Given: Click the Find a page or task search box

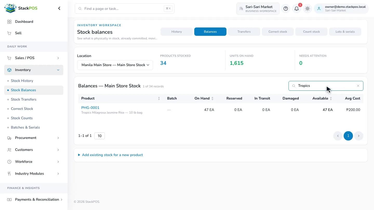Looking at the screenshot, I should point(125,9).
